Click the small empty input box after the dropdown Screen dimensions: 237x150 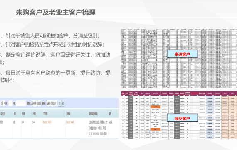coord(10,103)
